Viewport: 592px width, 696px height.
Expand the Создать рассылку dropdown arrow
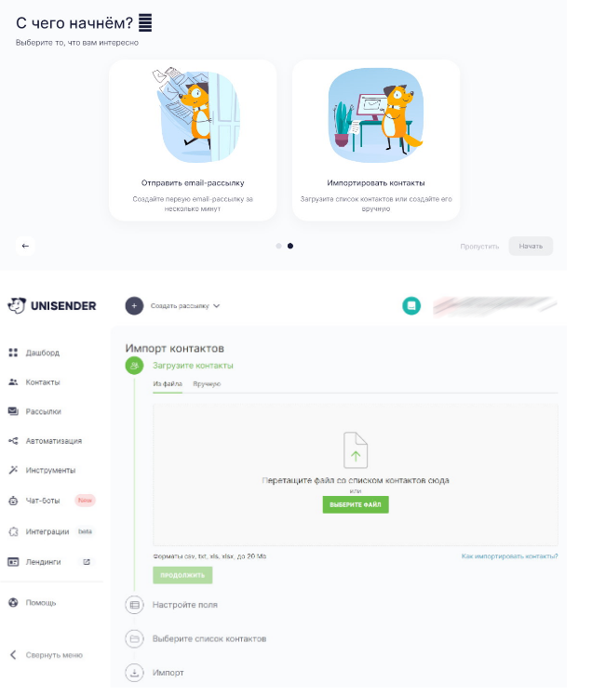[216, 306]
